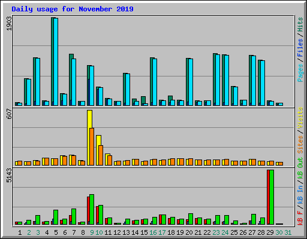Image resolution: width=307 pixels, height=239 pixels.
Task: Click the orange sites bar for day 9
Action: point(92,146)
